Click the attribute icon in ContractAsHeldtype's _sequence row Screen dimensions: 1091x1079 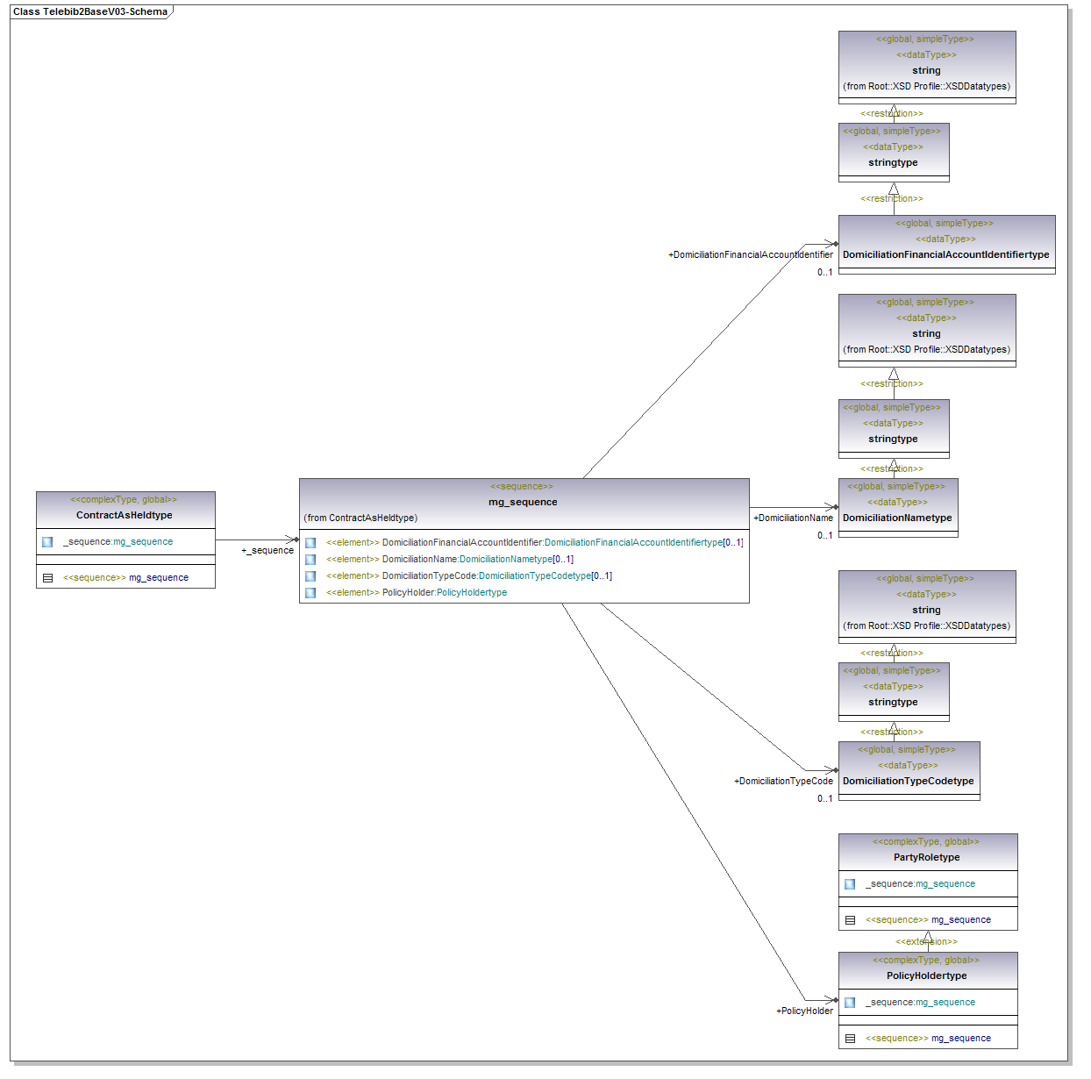[47, 542]
